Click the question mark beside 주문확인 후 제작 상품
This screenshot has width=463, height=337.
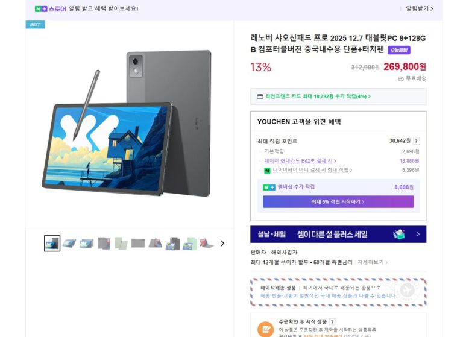pos(333,321)
